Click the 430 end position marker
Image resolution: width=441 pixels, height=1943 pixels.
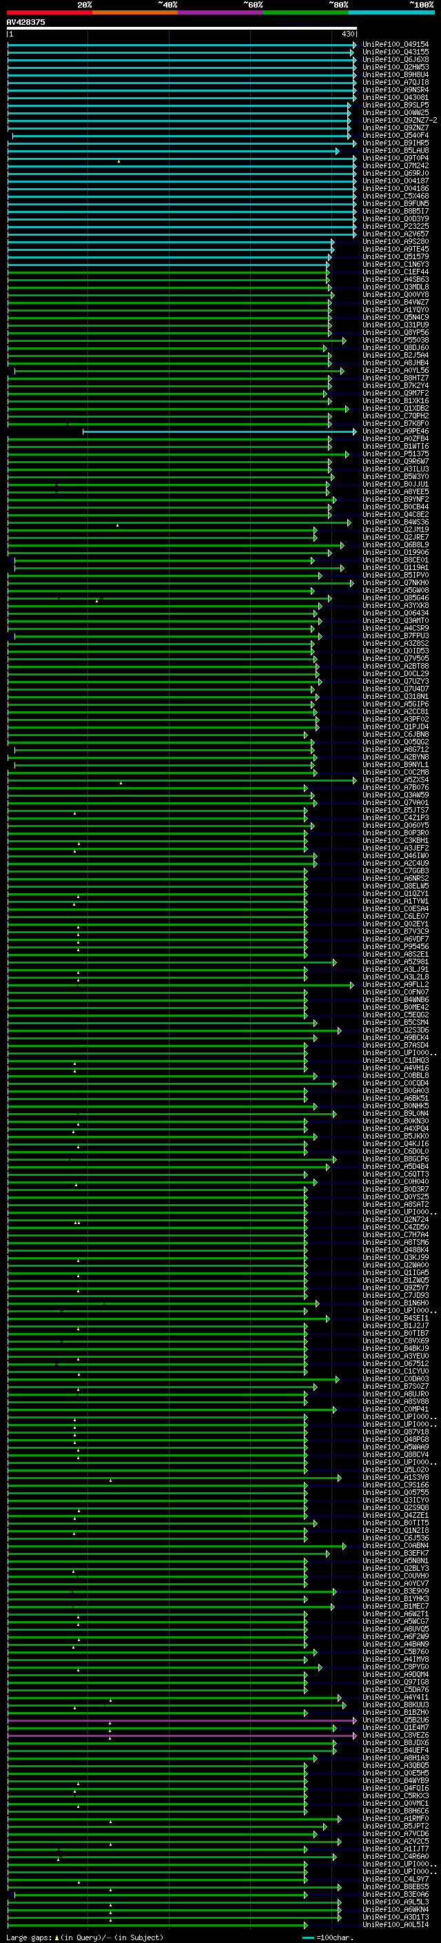pyautogui.click(x=347, y=34)
